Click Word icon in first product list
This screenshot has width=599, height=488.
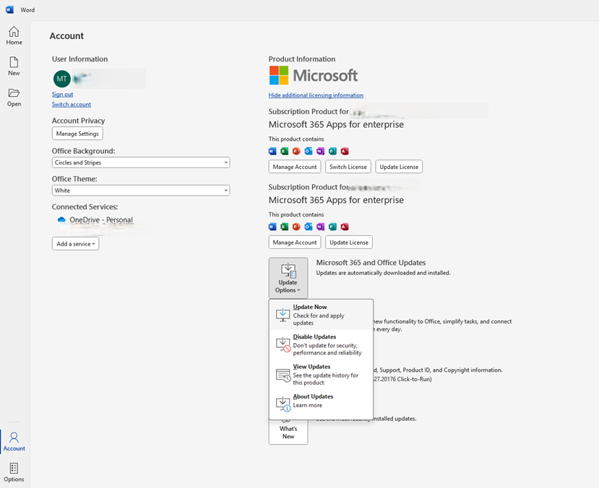[272, 151]
